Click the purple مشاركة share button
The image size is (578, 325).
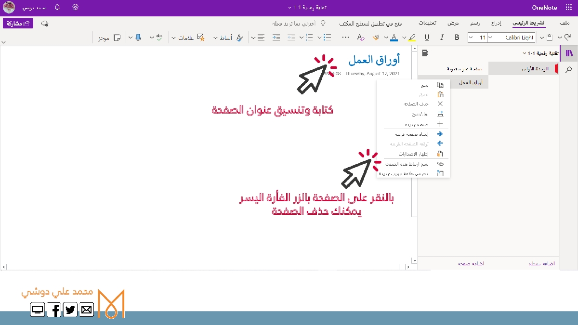point(18,23)
